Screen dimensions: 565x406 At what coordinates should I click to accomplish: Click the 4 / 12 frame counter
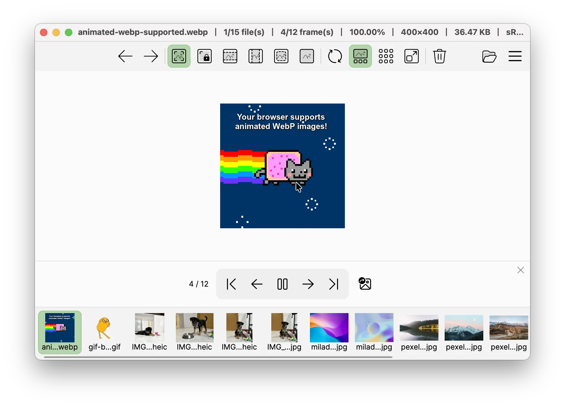[199, 284]
